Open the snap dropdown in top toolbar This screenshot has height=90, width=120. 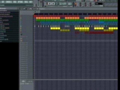point(99,4)
